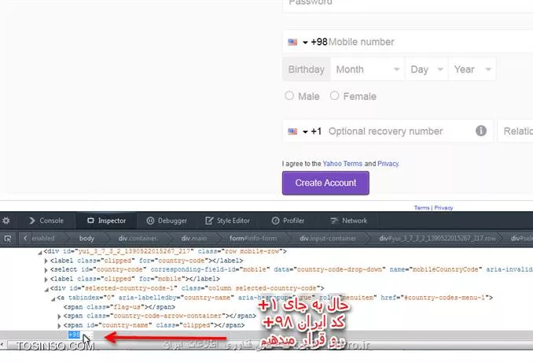Image resolution: width=533 pixels, height=363 pixels.
Task: Open the developer tools settings gear
Action: tap(6, 220)
